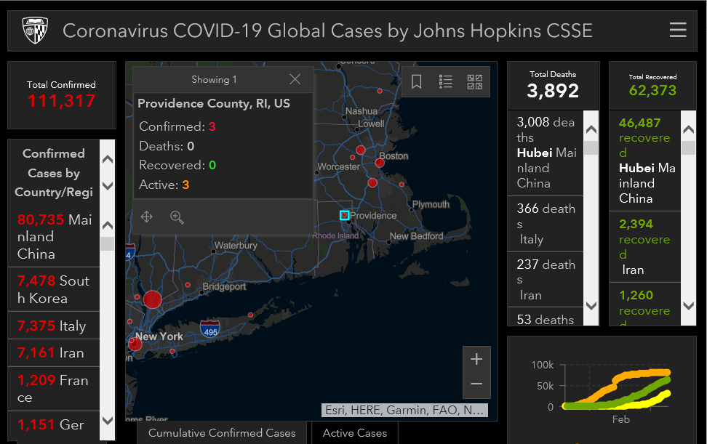Screen dimensions: 707x444
Task: Expand Confirmed Cases panel header down chevron
Action: tap(108, 185)
